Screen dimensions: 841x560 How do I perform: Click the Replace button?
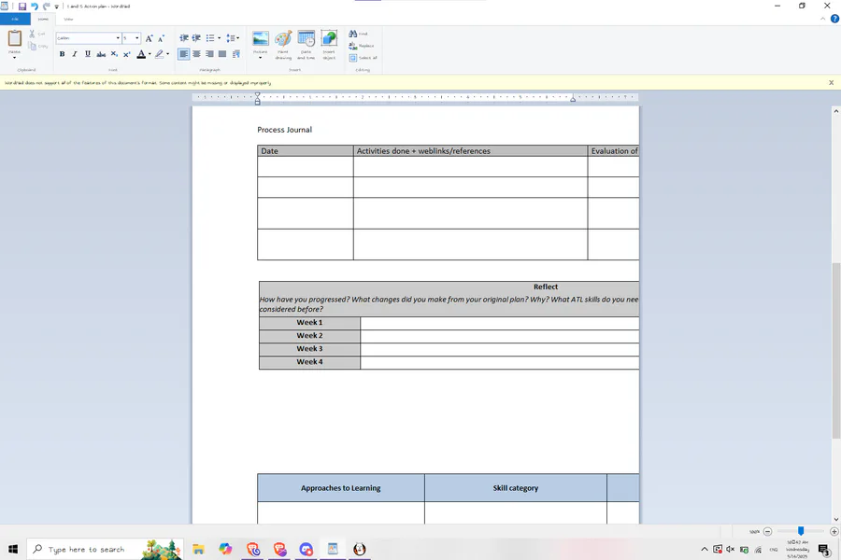(361, 46)
